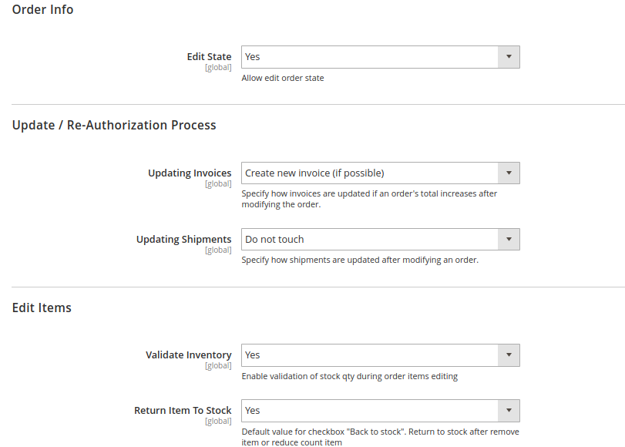Click the Updating Shipments arrow icon

(509, 239)
